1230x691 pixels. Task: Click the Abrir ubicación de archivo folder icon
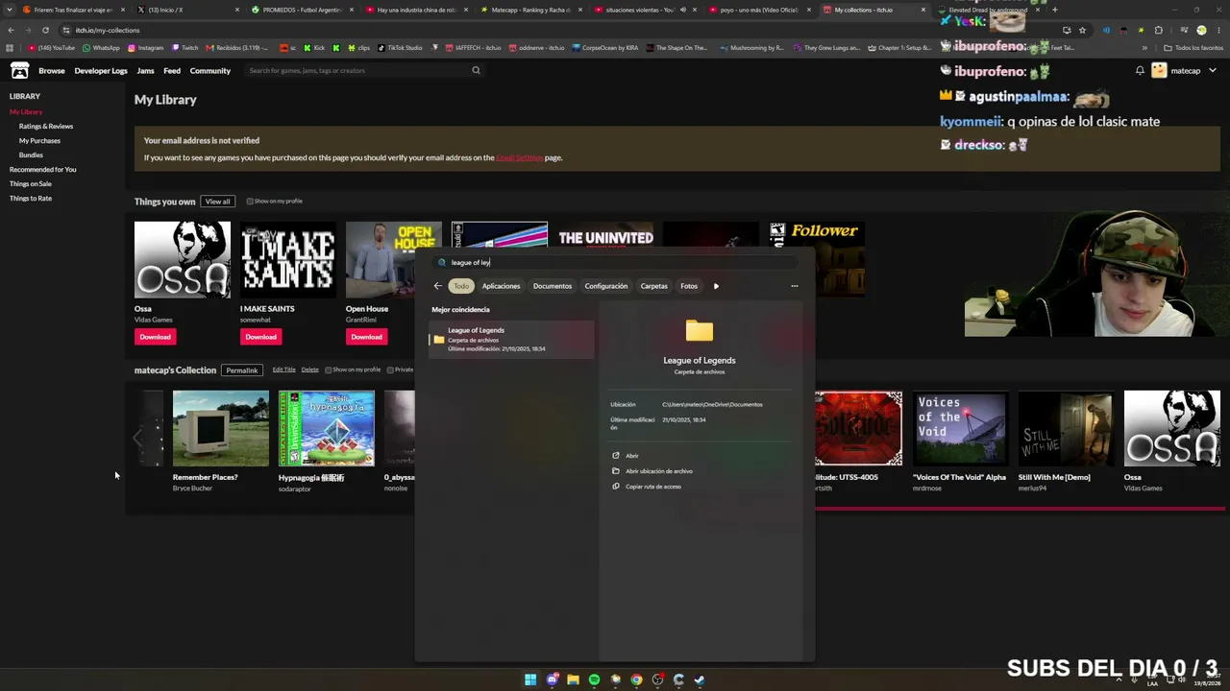[616, 471]
